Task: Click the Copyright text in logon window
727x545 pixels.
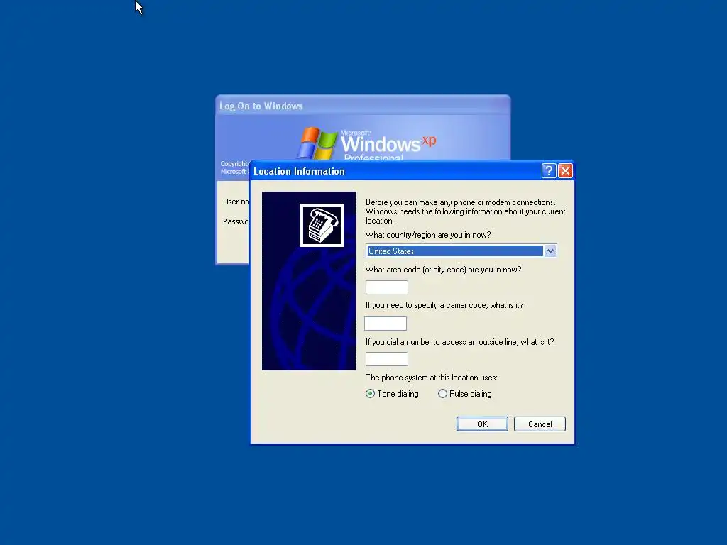Action: tap(234, 167)
